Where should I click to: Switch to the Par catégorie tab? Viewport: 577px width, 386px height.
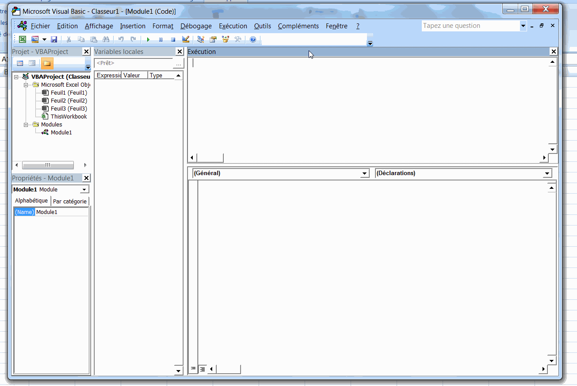click(x=70, y=201)
